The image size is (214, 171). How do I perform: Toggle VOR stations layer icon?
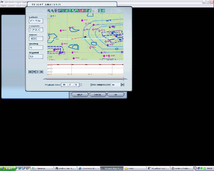pyautogui.click(x=66, y=11)
